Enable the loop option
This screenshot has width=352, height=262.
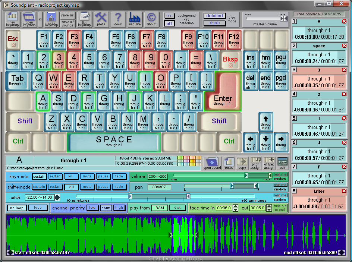click(38, 208)
